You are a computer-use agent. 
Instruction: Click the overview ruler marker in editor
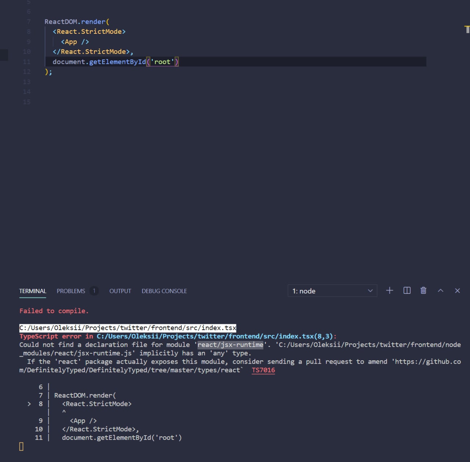pyautogui.click(x=467, y=29)
